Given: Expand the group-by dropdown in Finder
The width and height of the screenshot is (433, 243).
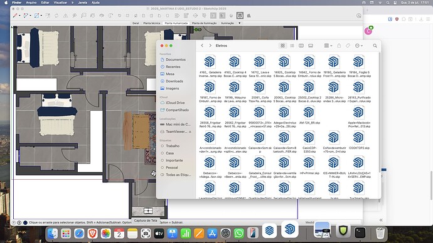Looking at the screenshot, I should pyautogui.click(x=328, y=46).
